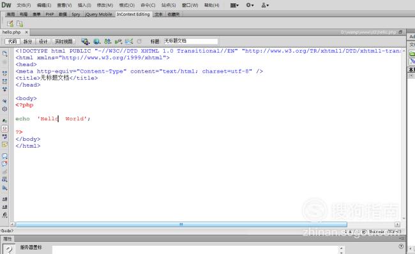Click the body tag in tag selector
Screen dimensions: 415x254
click(7, 231)
